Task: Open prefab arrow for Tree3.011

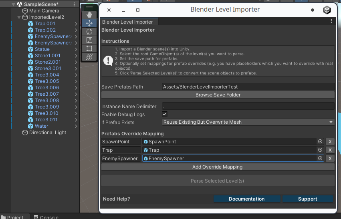Action: 76,120
